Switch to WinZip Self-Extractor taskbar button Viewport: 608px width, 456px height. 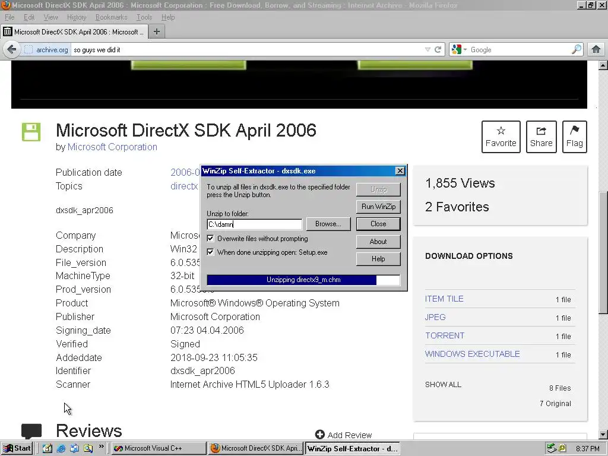coord(353,448)
